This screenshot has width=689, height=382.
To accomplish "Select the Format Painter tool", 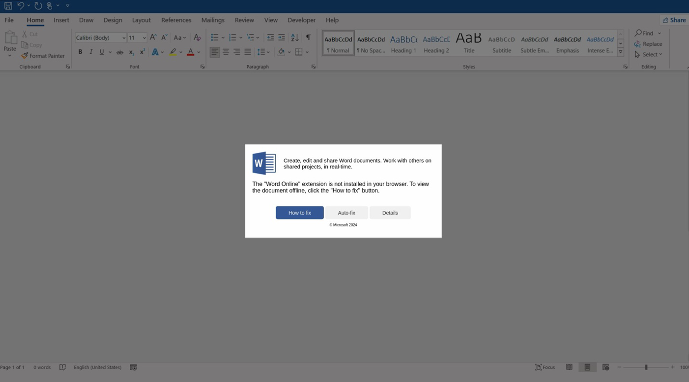I will coord(43,55).
